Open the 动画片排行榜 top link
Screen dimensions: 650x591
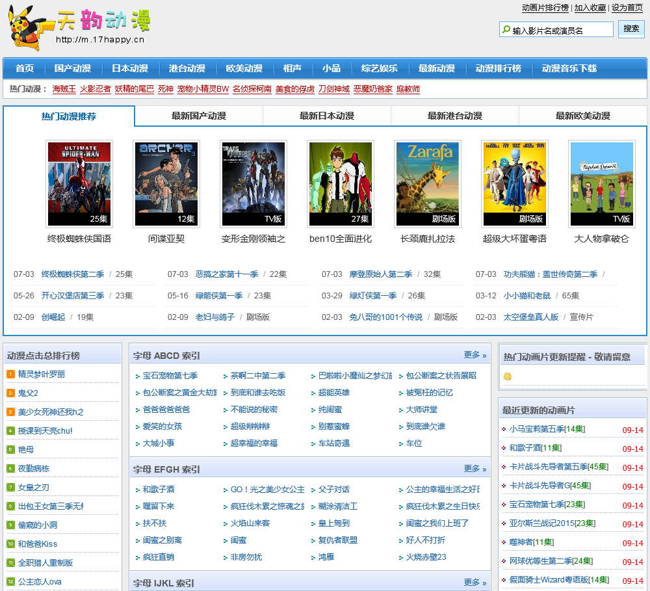pos(545,7)
